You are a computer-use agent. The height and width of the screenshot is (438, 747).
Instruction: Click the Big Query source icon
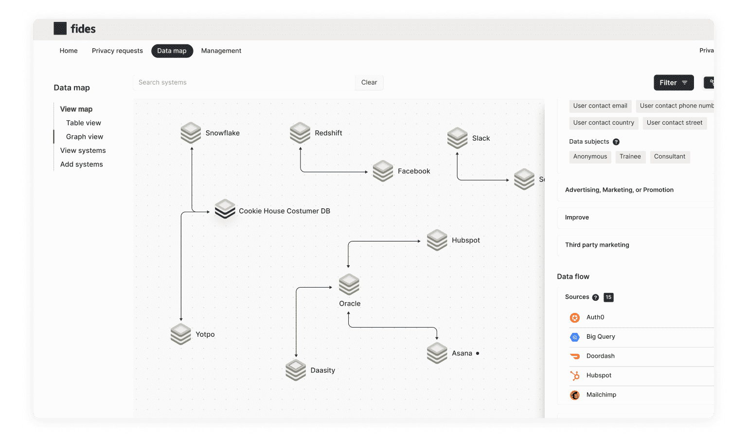pyautogui.click(x=575, y=337)
